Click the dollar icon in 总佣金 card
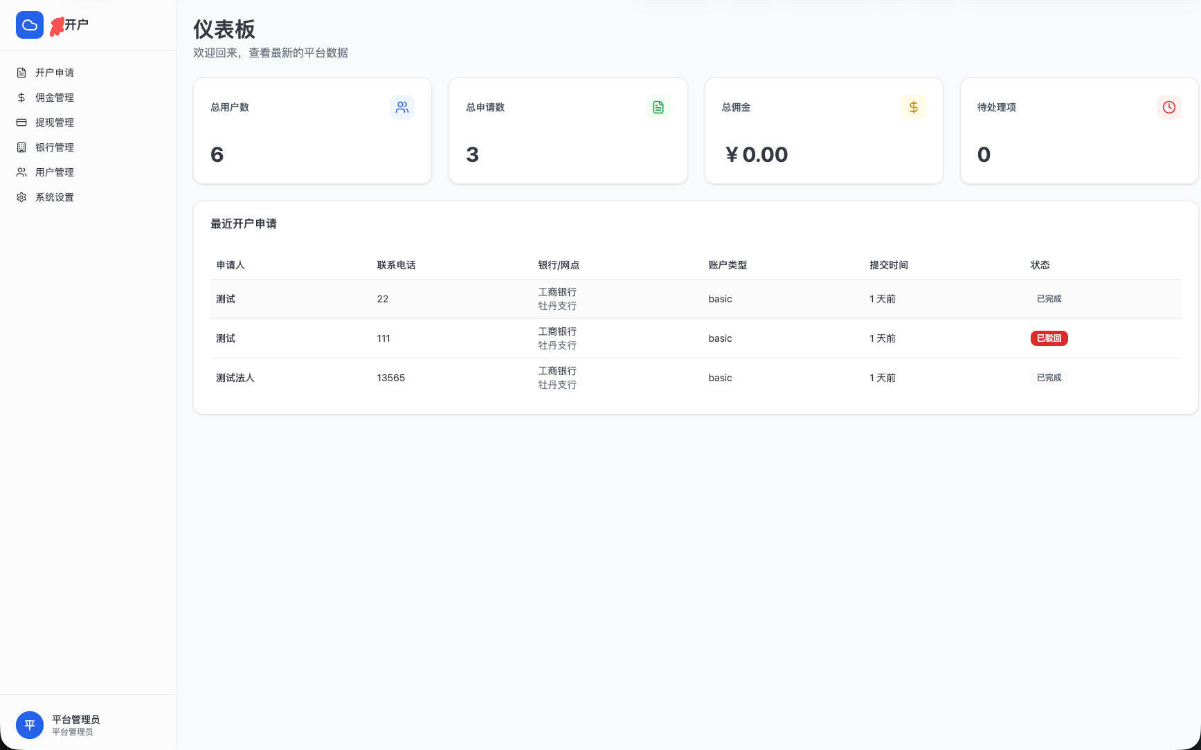The width and height of the screenshot is (1201, 750). (x=913, y=107)
